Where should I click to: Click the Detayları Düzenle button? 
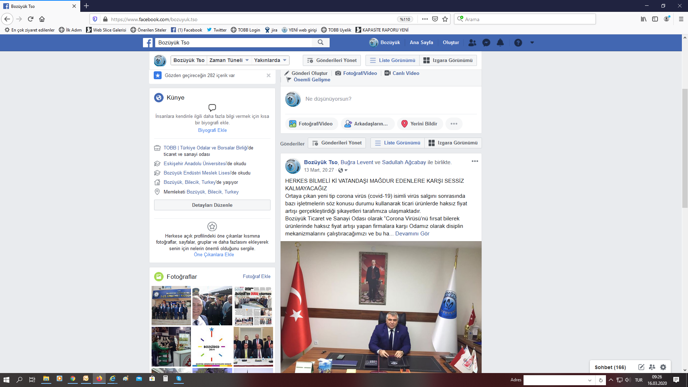point(212,205)
